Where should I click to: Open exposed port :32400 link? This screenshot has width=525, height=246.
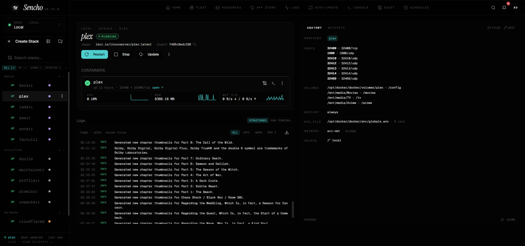(x=508, y=220)
